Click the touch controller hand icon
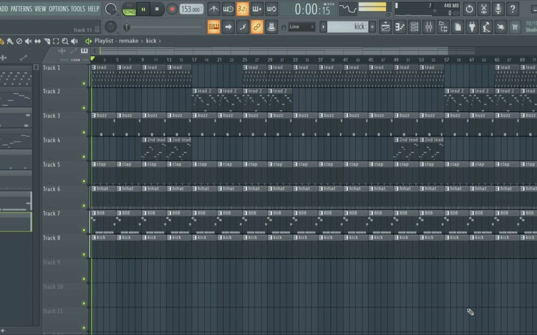537x335 pixels. [x=501, y=27]
